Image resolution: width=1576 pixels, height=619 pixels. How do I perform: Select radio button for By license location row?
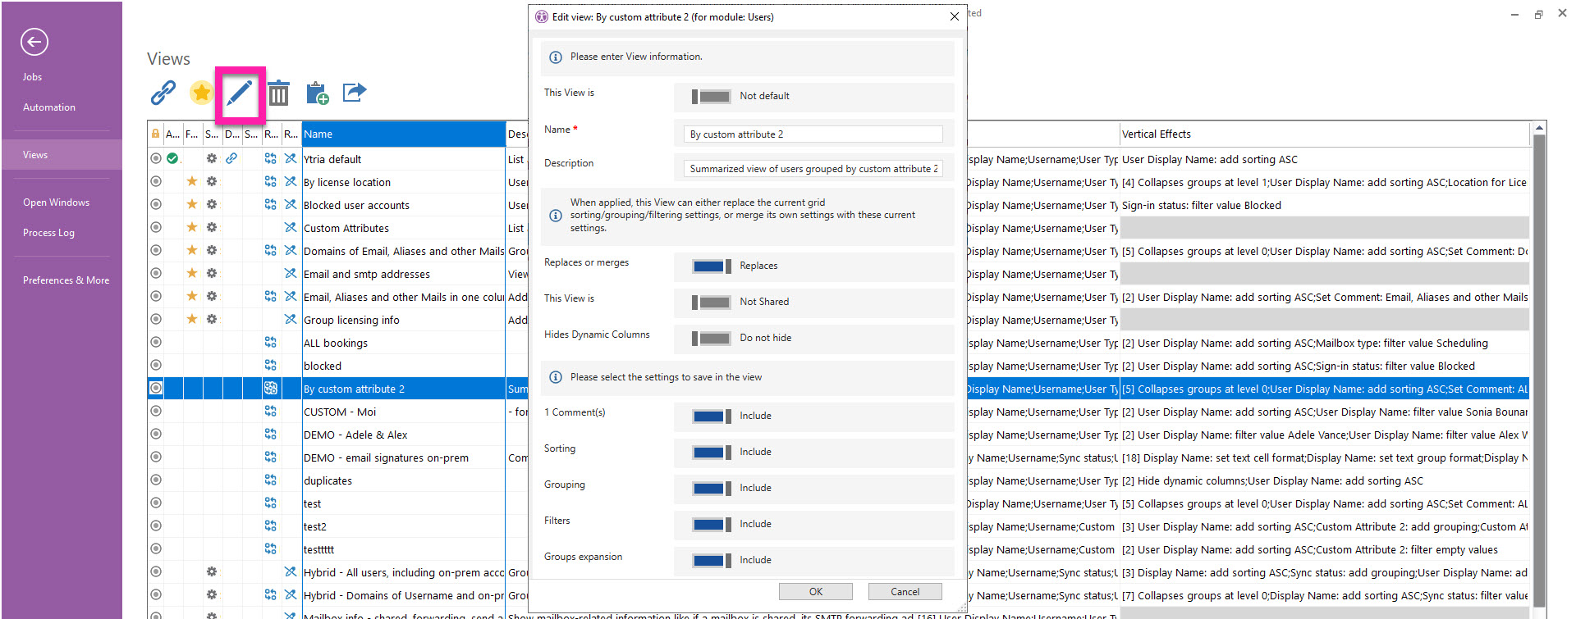156,181
